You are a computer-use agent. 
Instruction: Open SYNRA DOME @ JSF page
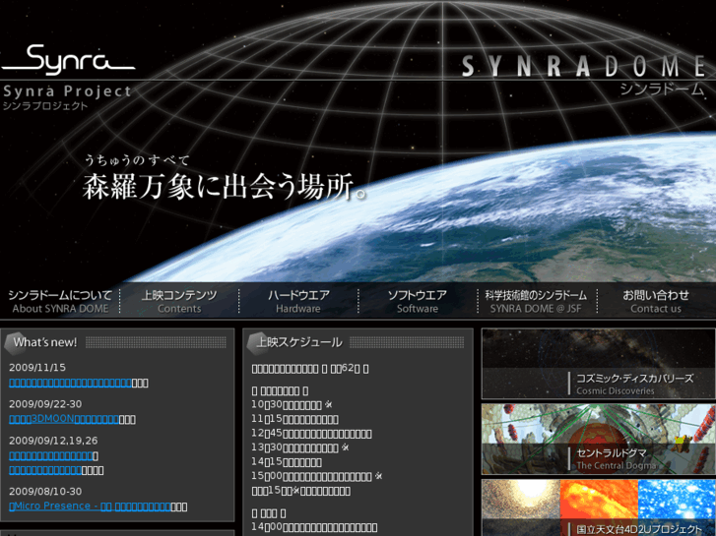536,302
